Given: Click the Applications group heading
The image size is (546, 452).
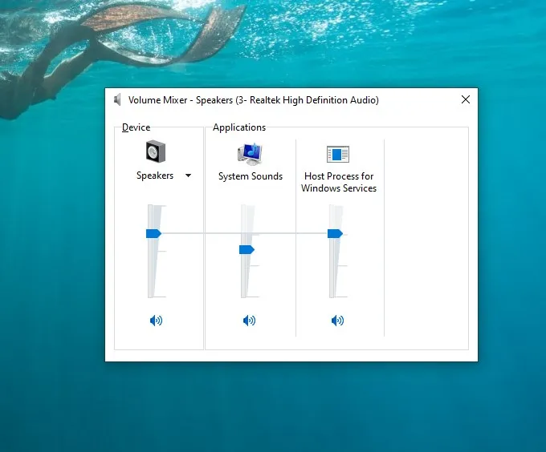Looking at the screenshot, I should click(239, 127).
